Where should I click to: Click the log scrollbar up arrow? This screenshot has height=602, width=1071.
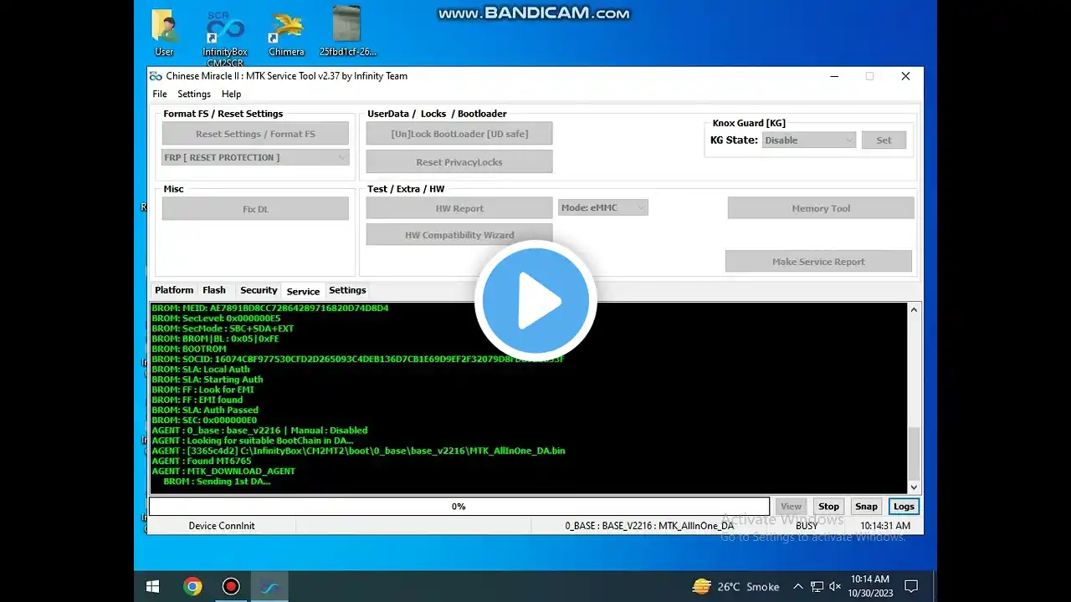(x=914, y=310)
